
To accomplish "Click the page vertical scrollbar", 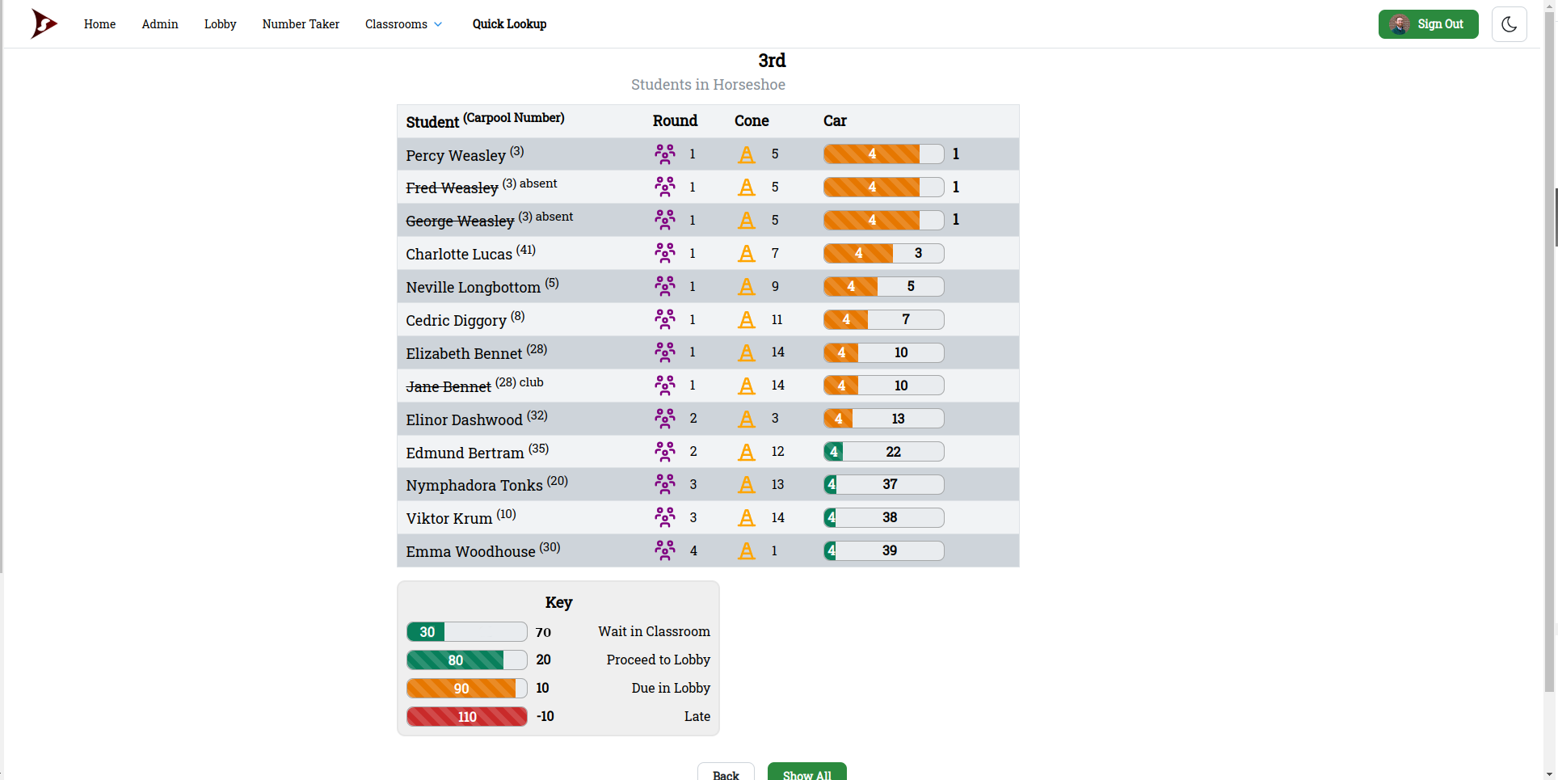I will coord(1550,404).
